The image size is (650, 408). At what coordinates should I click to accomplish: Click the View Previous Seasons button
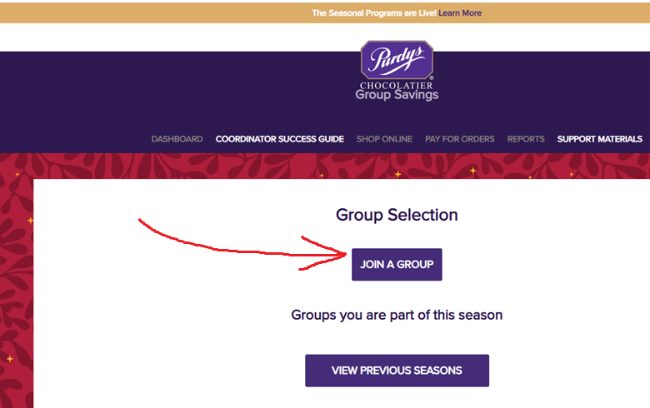click(397, 371)
